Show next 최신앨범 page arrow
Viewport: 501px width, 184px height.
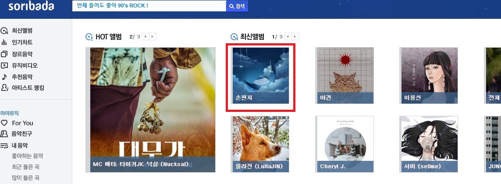point(295,37)
